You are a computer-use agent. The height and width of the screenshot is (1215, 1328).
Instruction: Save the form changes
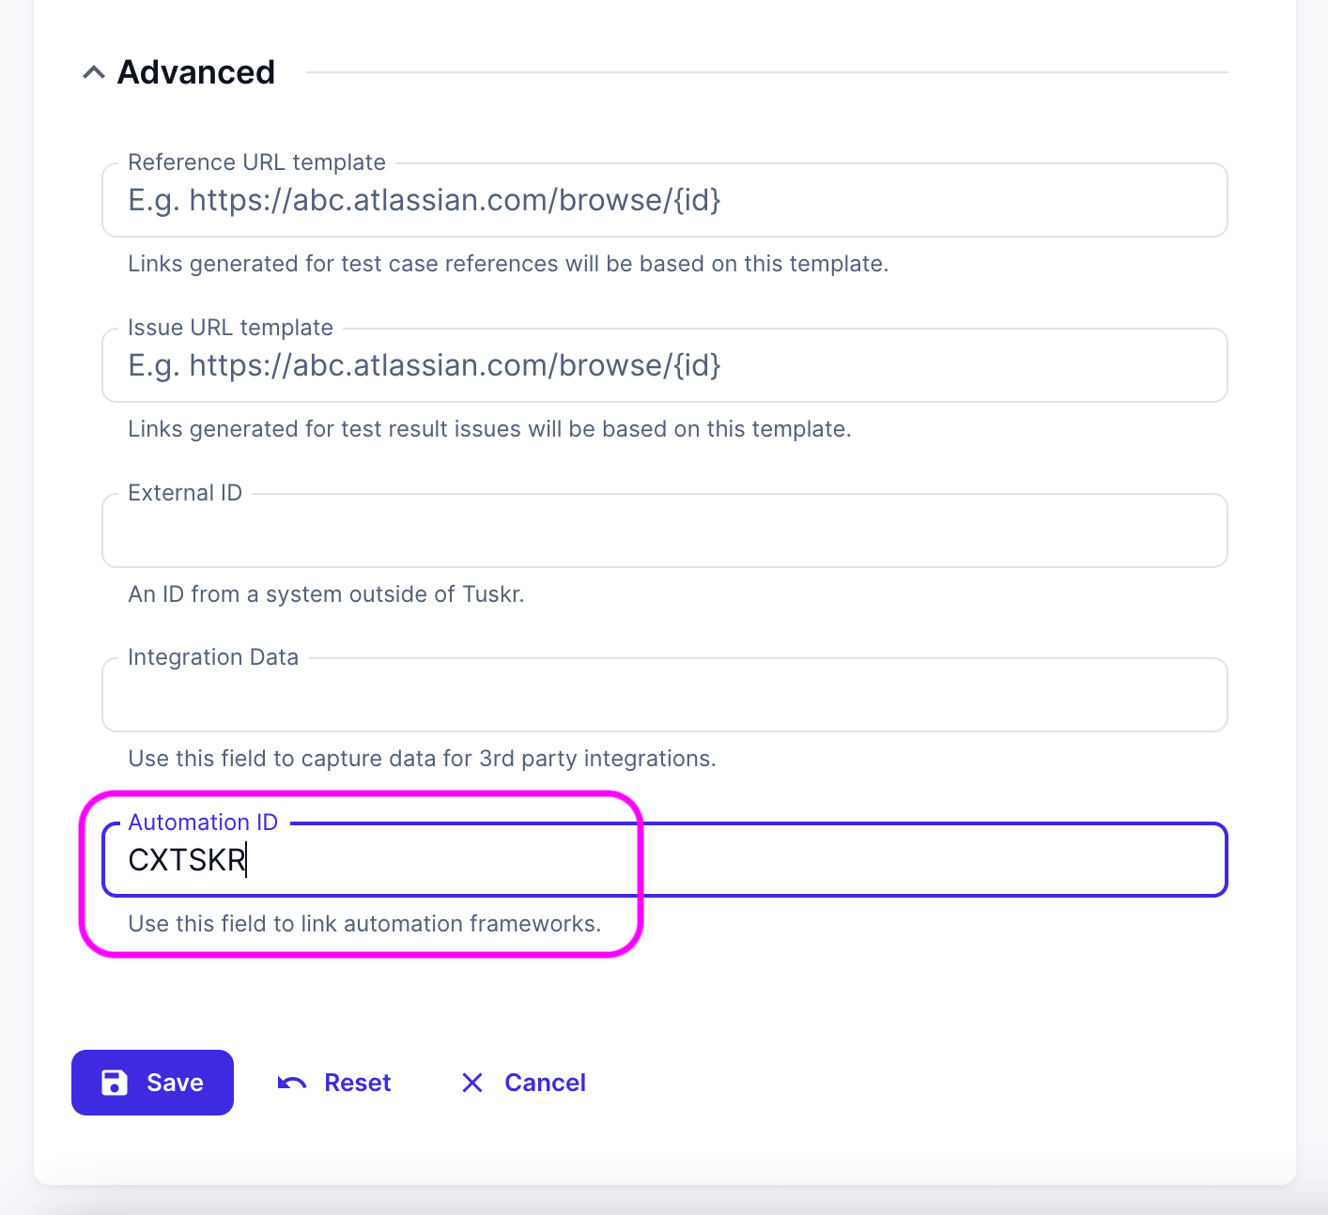(153, 1083)
